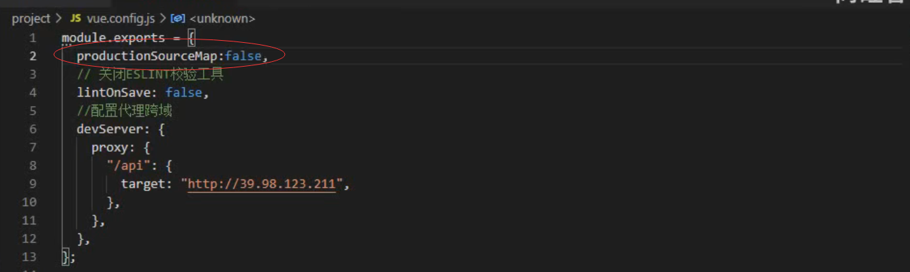Place cursor on productionSourceMap property
The width and height of the screenshot is (910, 272).
[x=149, y=56]
